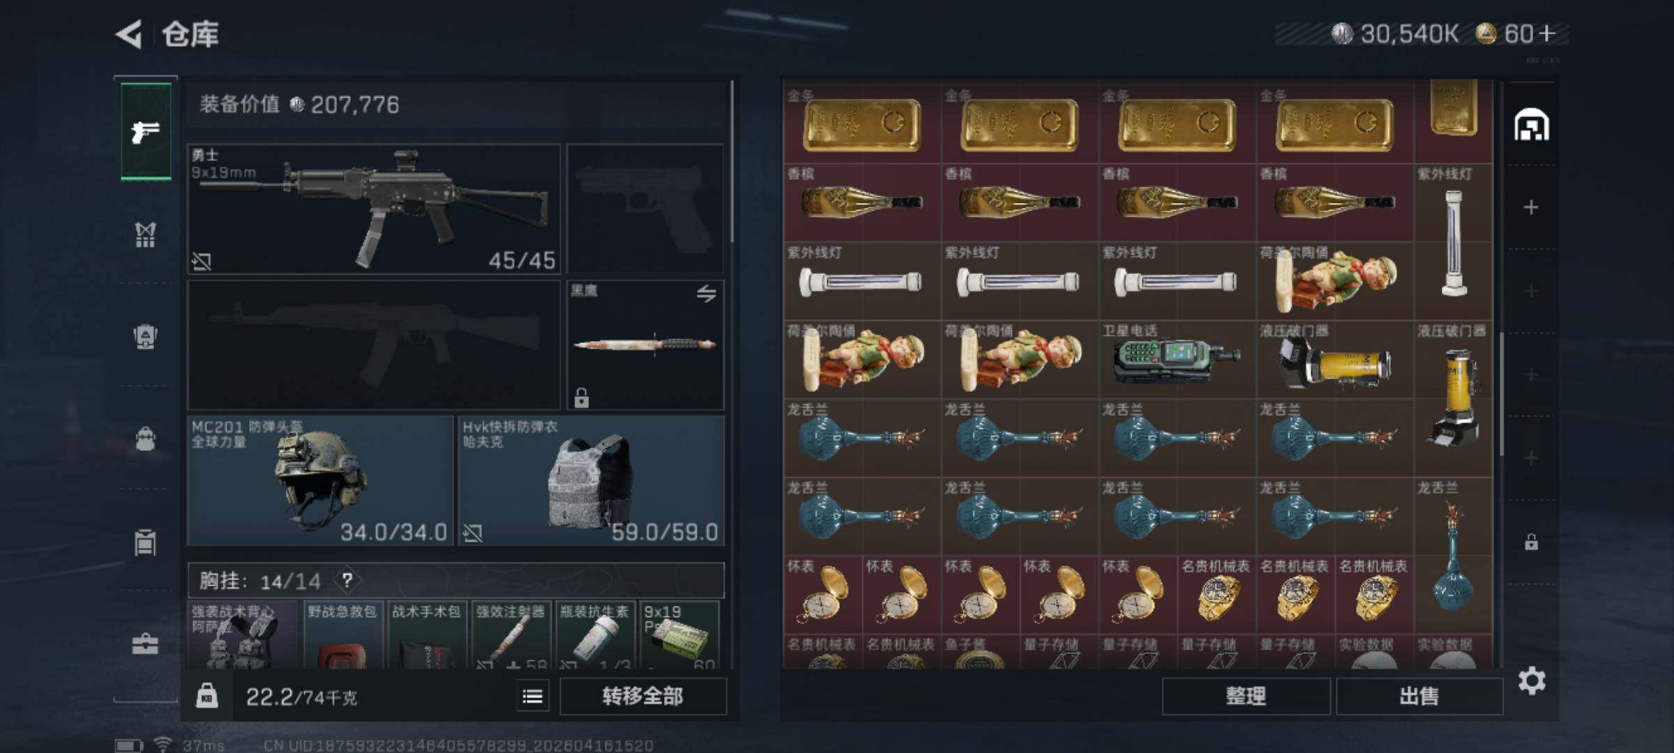Add warehouse expansion with first plus icon
This screenshot has width=1674, height=753.
[1531, 207]
